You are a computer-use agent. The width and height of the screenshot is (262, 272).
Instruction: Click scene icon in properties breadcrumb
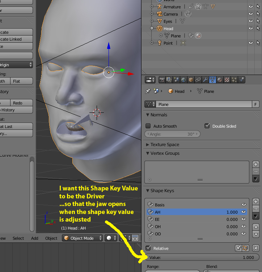pyautogui.click(x=156, y=91)
